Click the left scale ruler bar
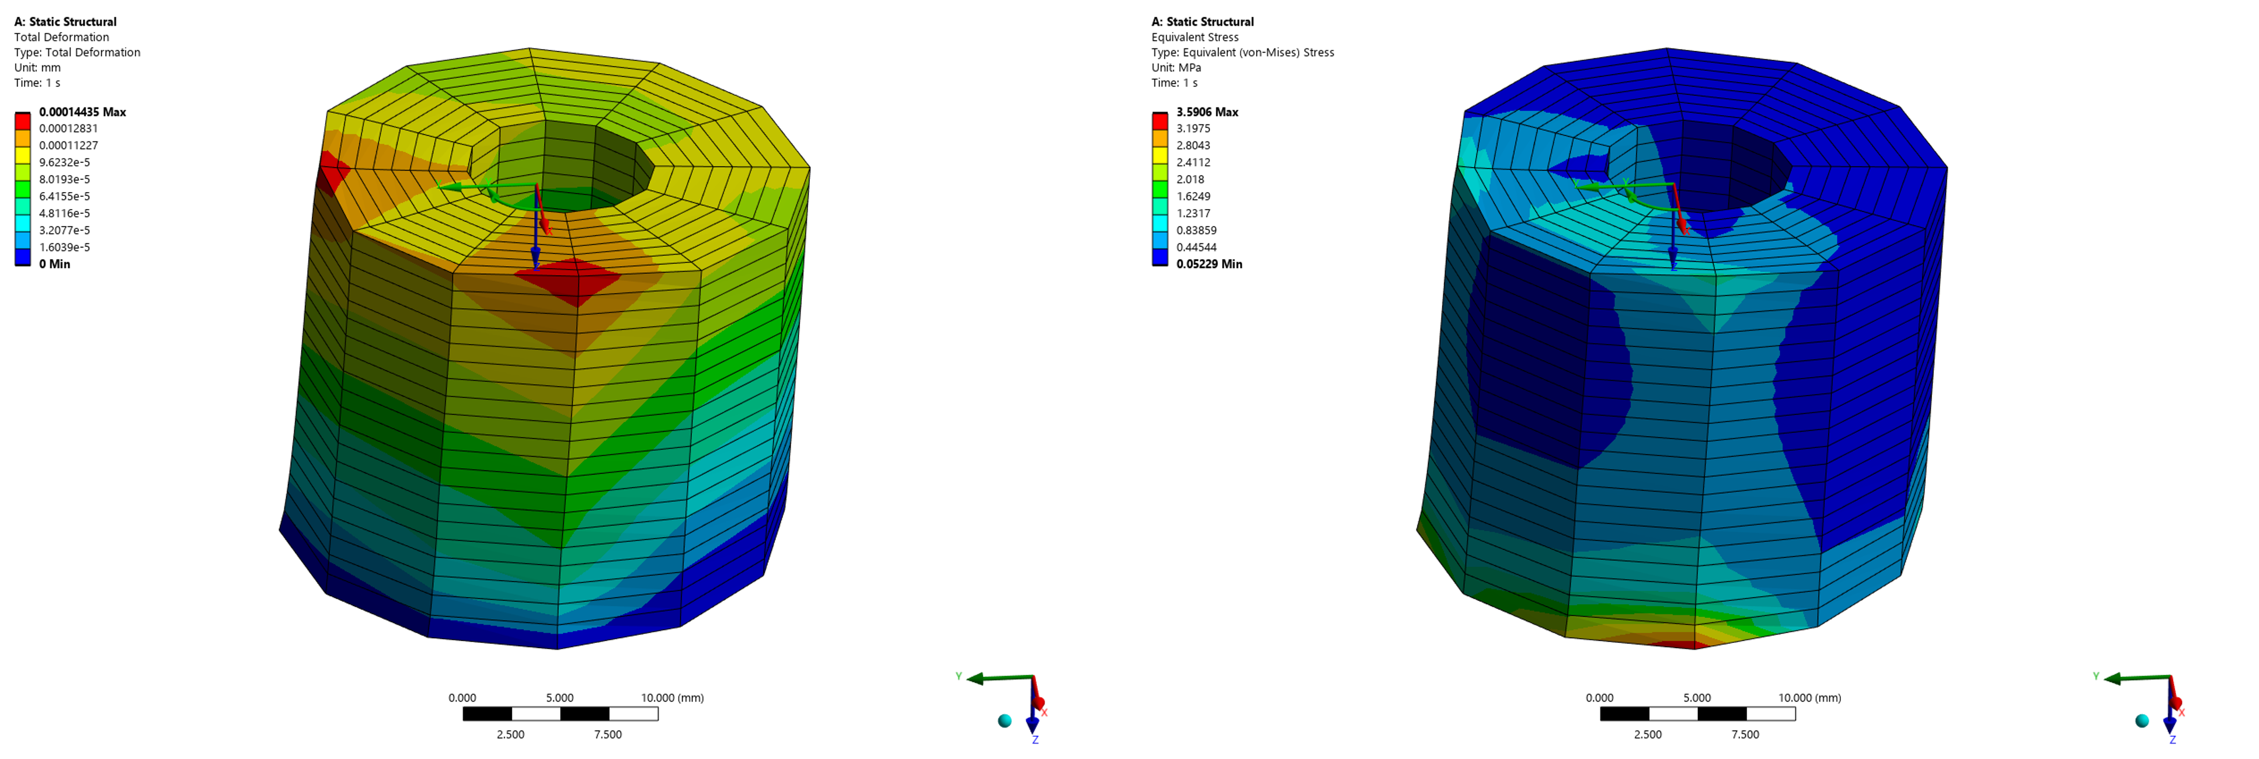The height and width of the screenshot is (759, 2259). click(561, 714)
